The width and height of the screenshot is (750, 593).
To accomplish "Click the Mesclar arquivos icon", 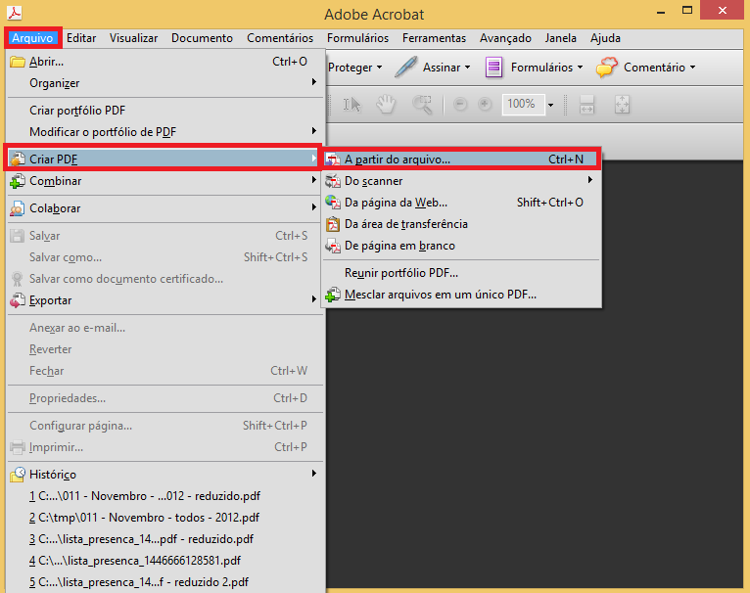I will [x=333, y=295].
